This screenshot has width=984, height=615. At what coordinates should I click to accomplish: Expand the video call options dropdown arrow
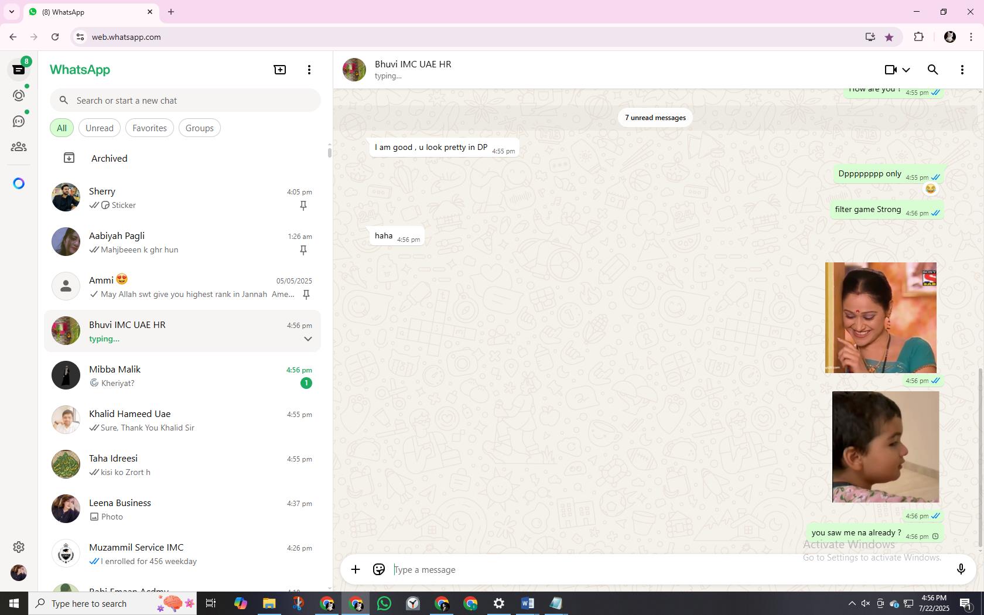[906, 70]
